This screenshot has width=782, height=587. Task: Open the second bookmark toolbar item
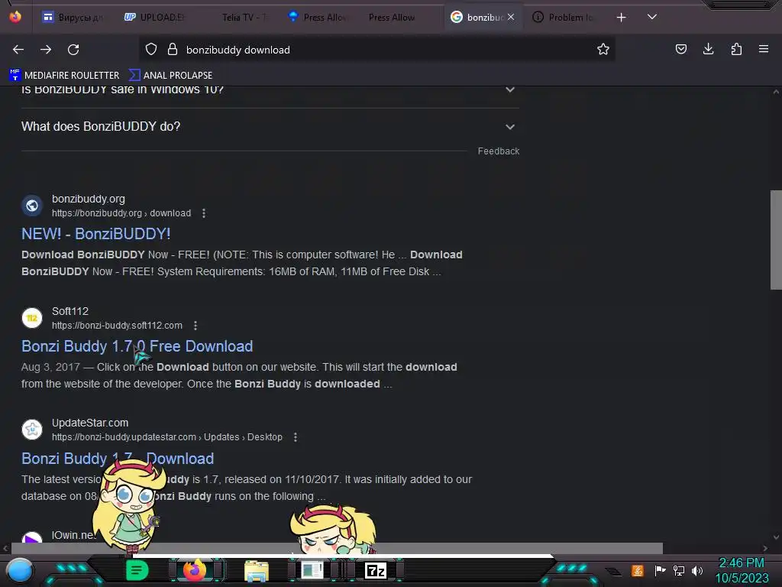170,76
